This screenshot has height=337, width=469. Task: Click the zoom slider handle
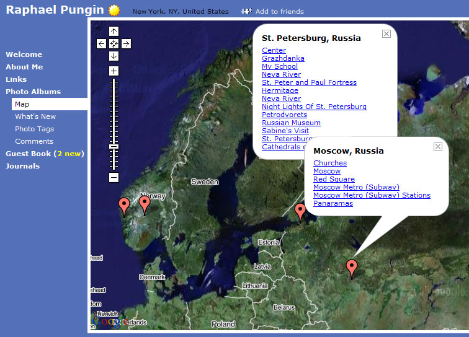tap(114, 146)
